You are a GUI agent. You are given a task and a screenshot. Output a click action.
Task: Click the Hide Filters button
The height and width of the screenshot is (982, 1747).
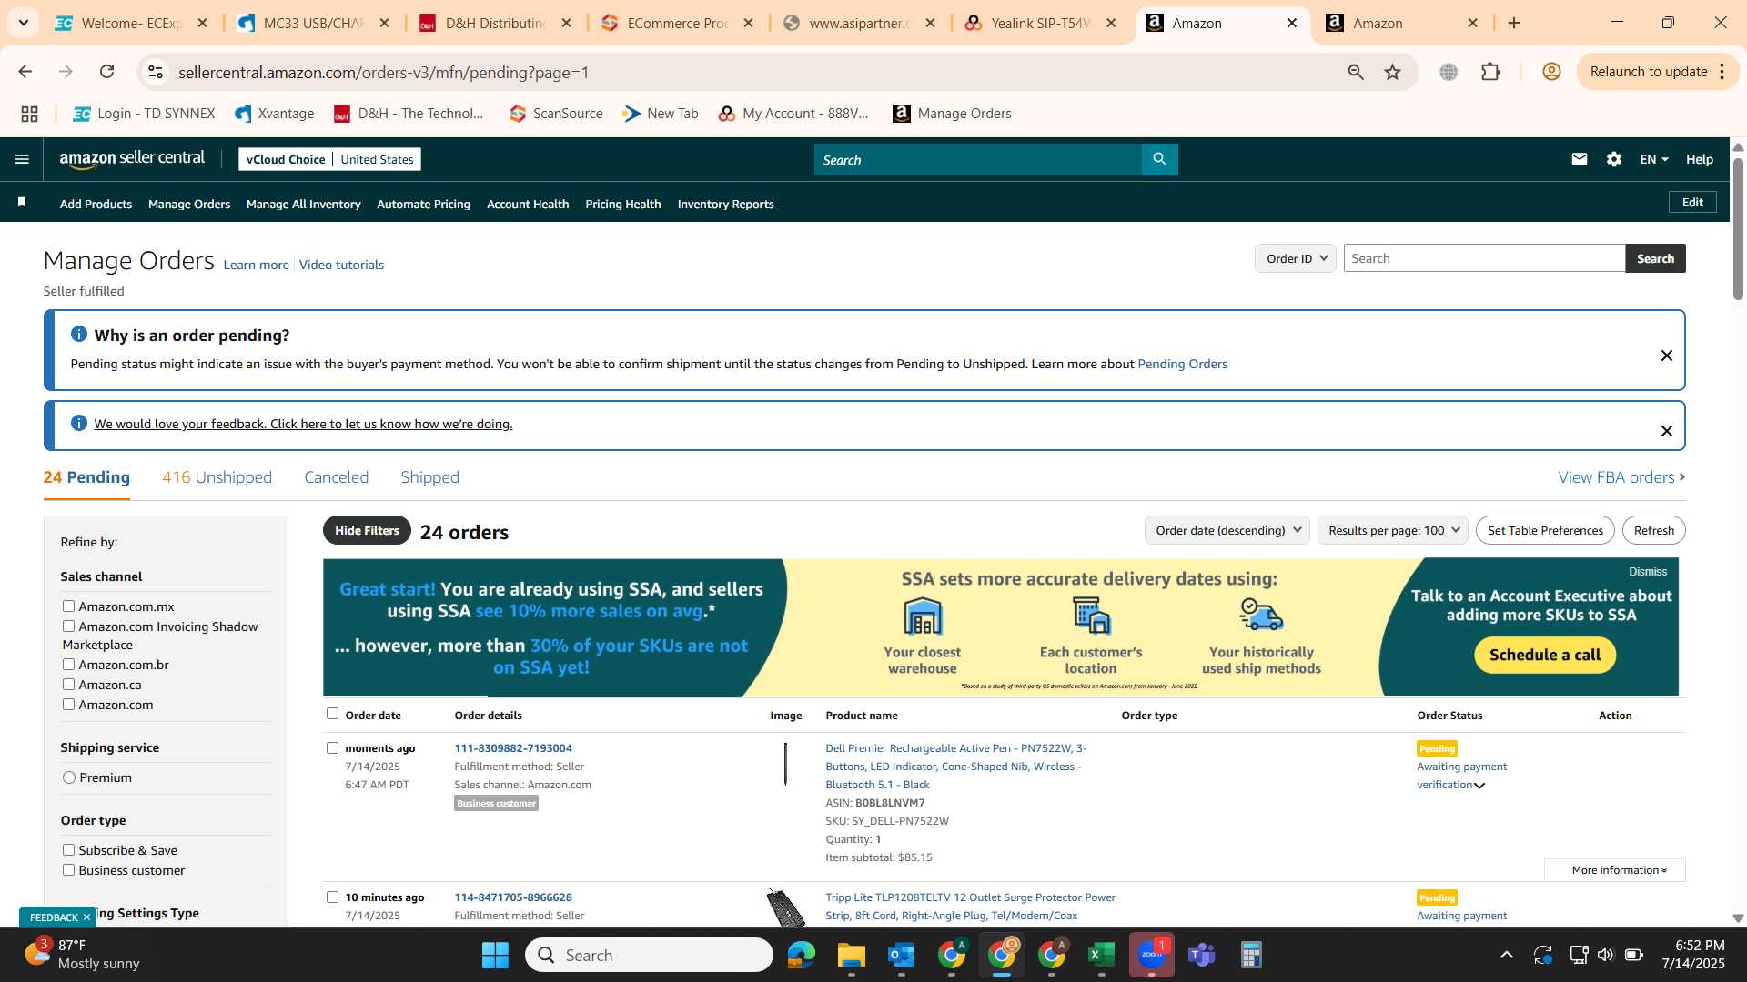pos(367,530)
